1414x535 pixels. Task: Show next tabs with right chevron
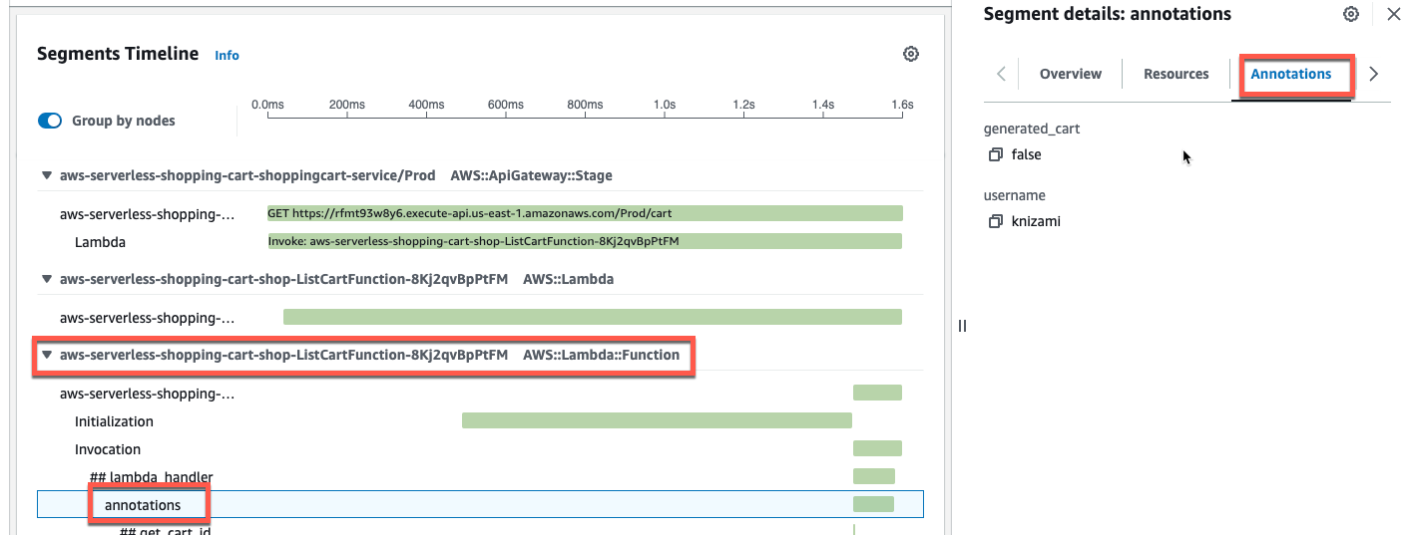point(1374,74)
